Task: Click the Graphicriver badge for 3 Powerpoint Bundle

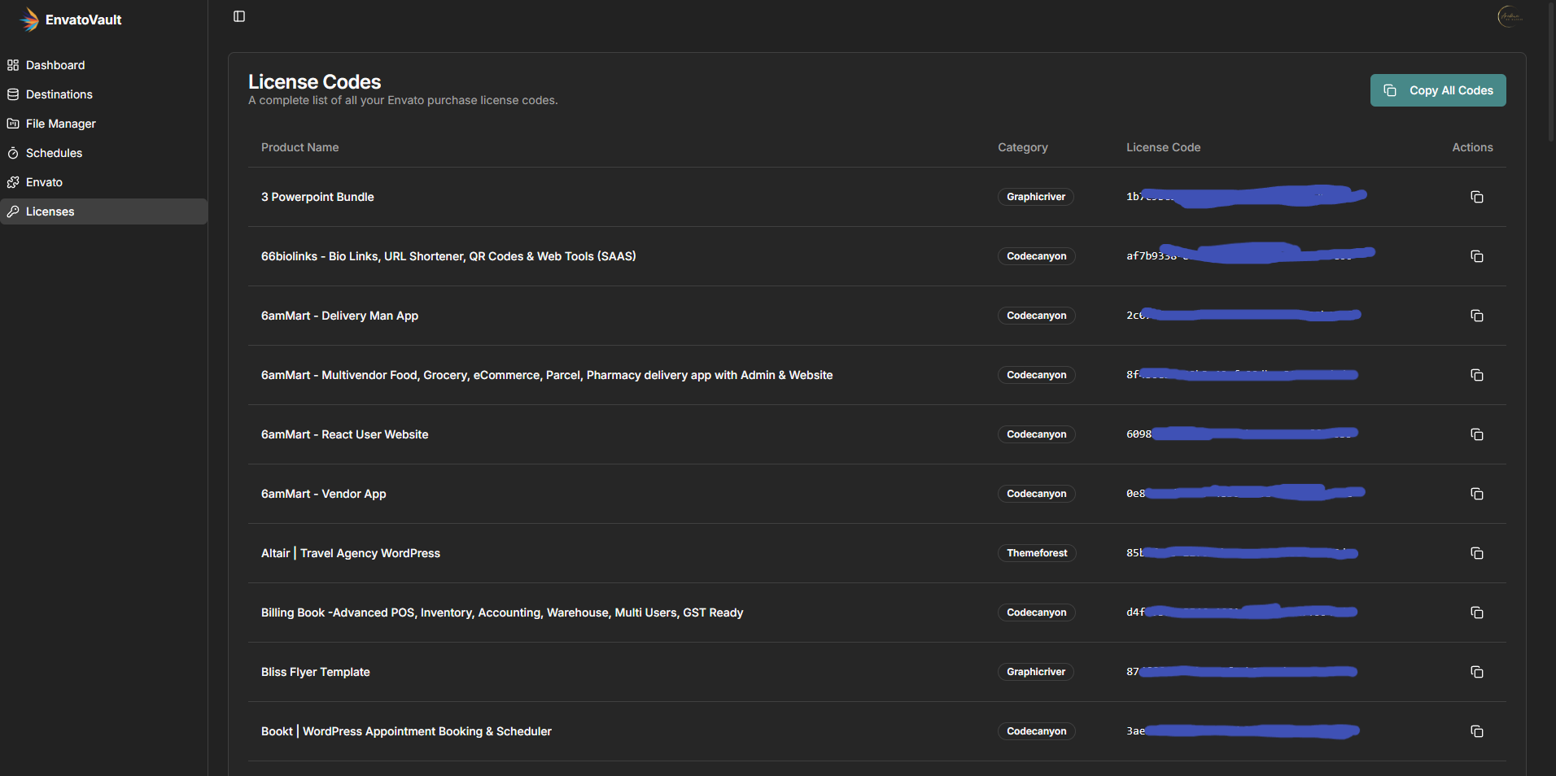Action: (1036, 197)
